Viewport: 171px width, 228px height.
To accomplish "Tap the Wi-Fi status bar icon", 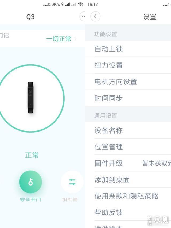I will tap(80, 5).
